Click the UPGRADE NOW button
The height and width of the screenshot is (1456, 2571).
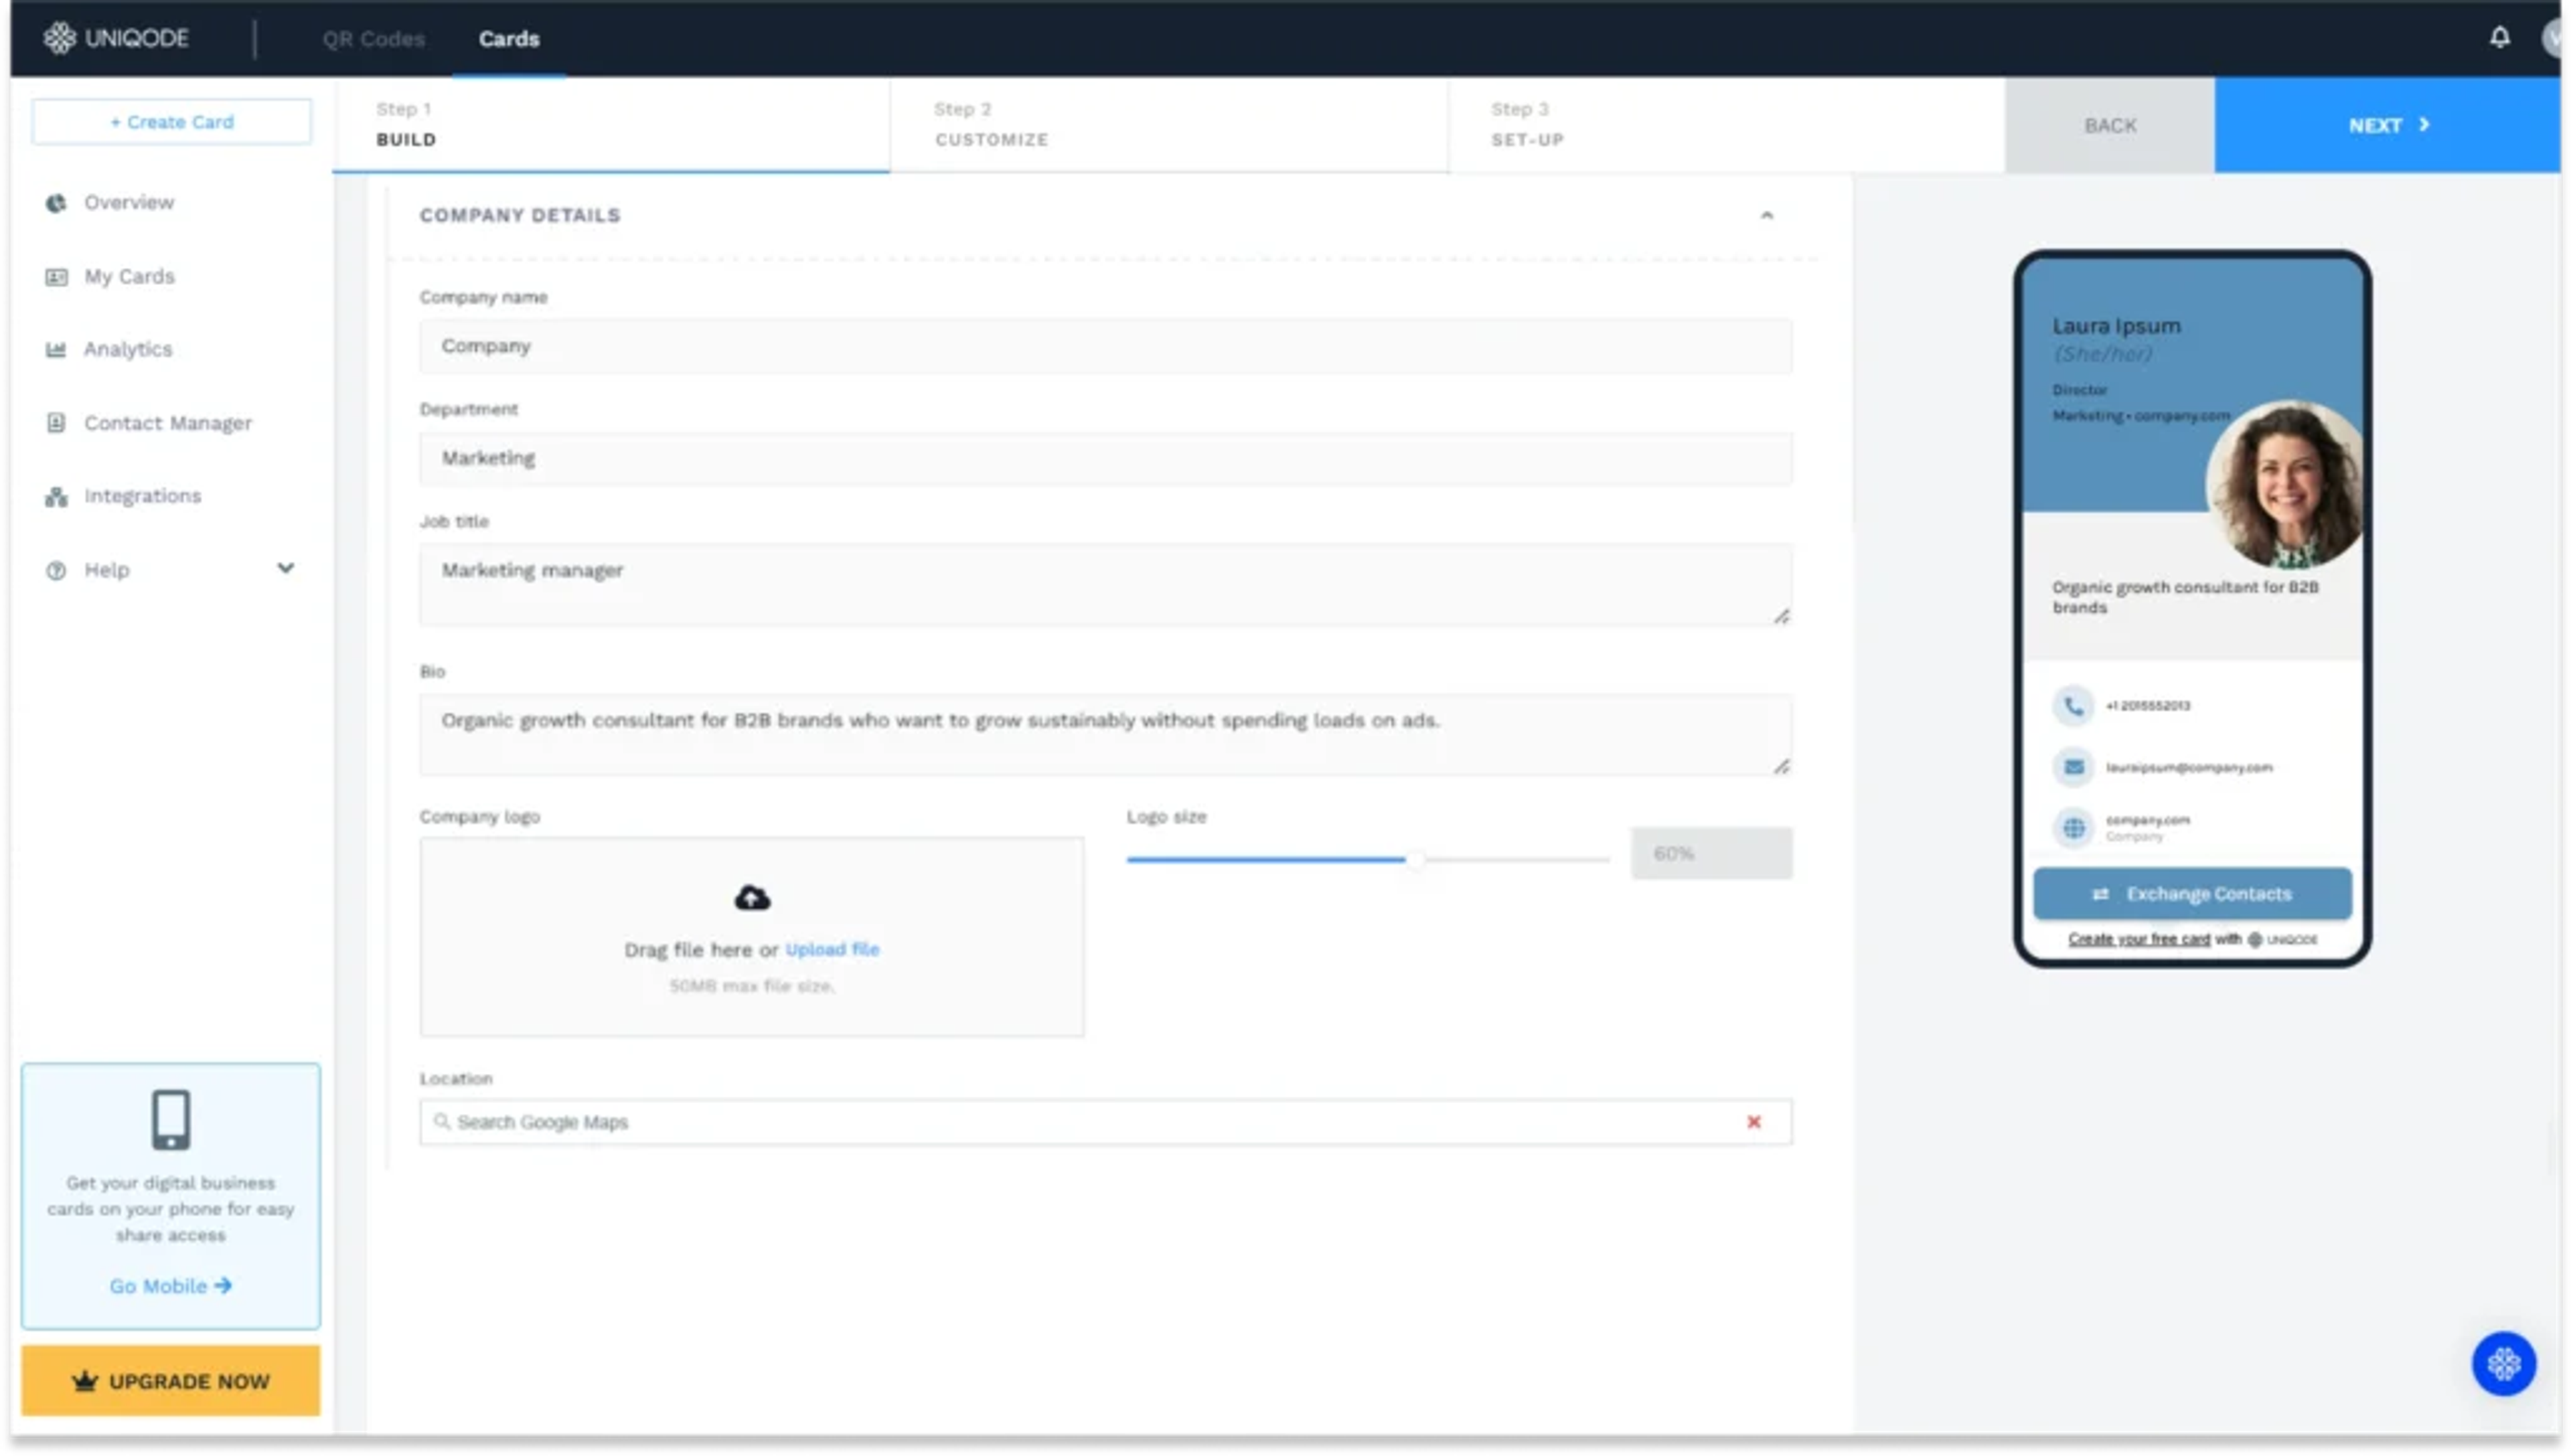click(x=171, y=1381)
